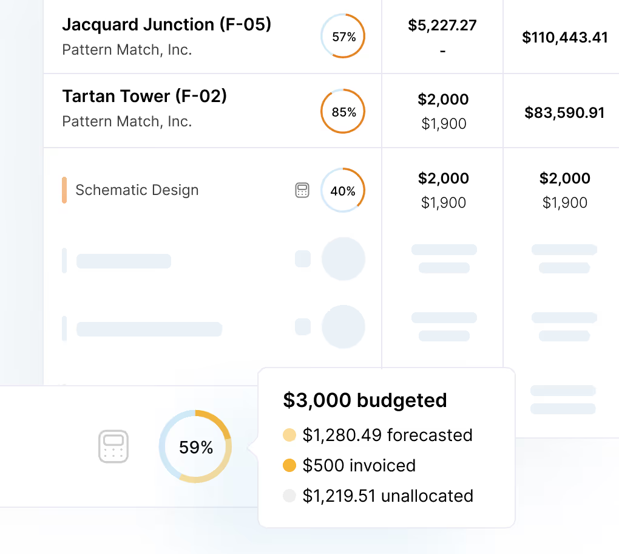This screenshot has width=619, height=554.
Task: Click the calculator icon next to Schematic Design
Action: click(302, 190)
